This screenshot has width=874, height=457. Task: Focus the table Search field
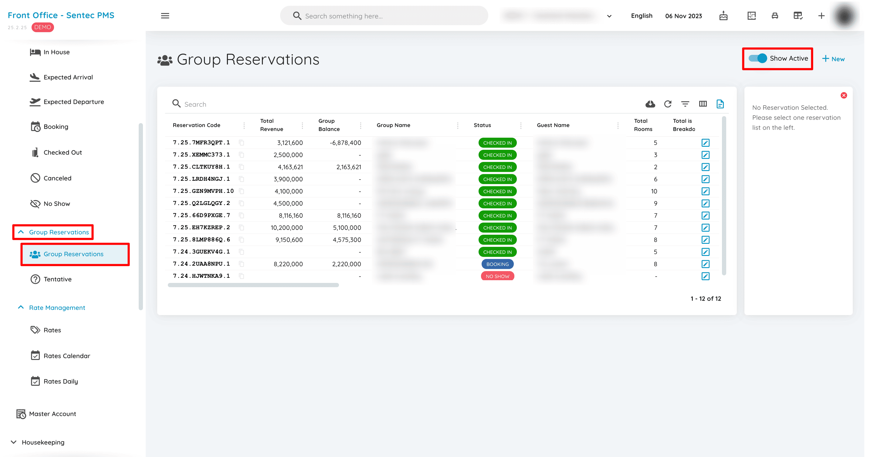pyautogui.click(x=404, y=104)
